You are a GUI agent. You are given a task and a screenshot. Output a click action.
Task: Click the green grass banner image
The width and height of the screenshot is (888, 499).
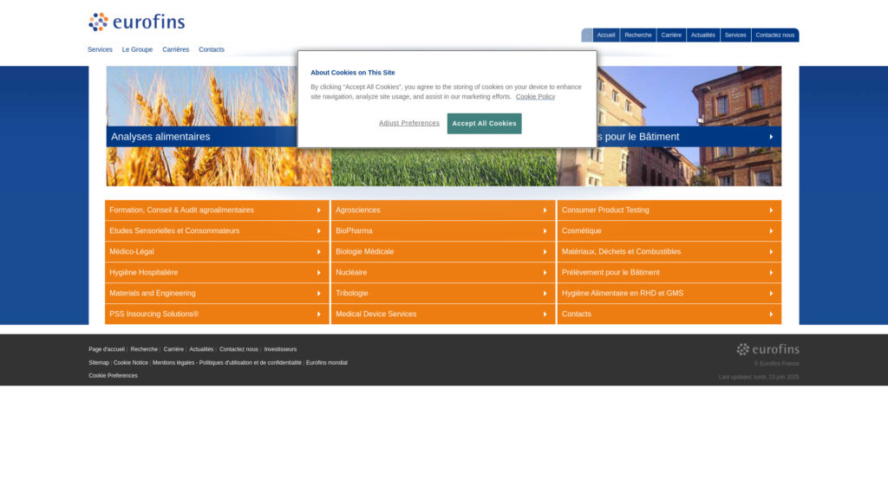click(x=443, y=165)
